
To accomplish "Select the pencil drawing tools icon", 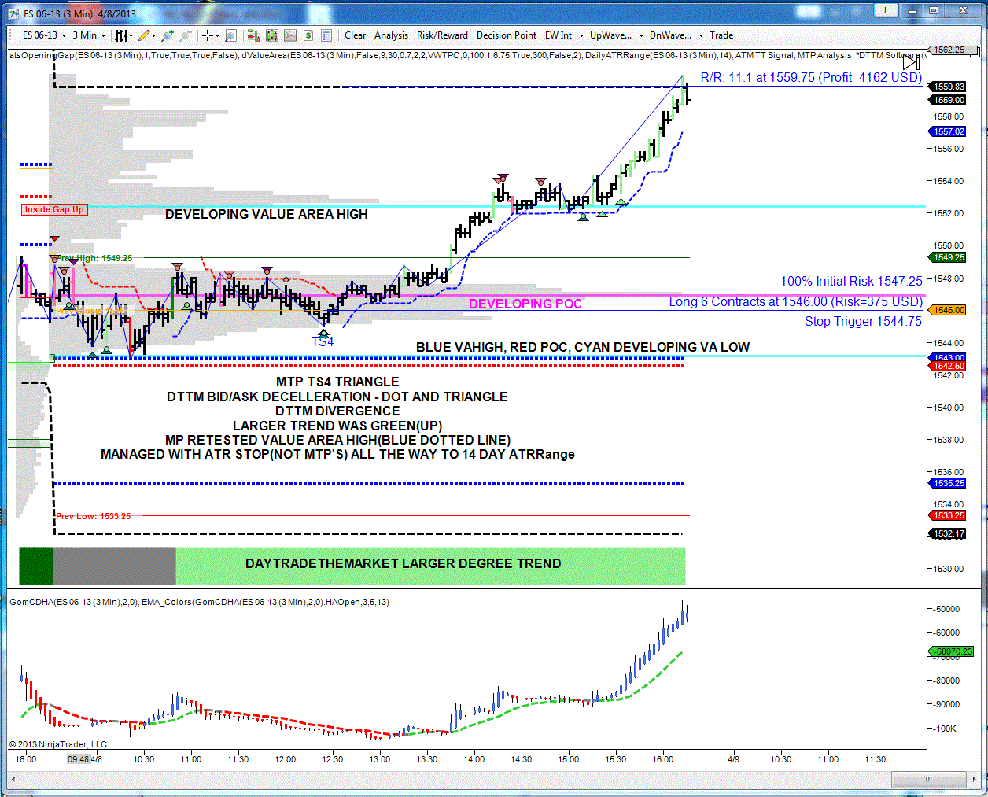I will tap(144, 35).
